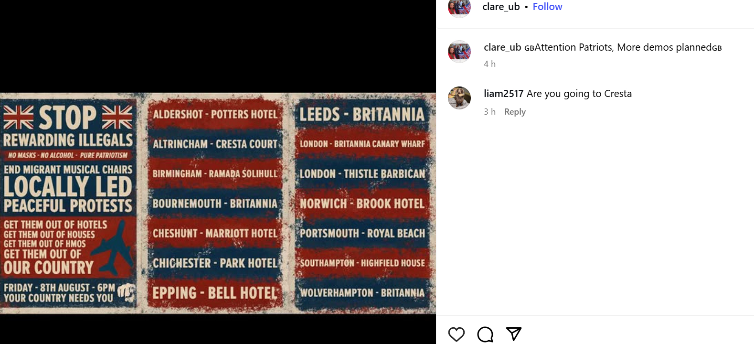This screenshot has height=344, width=754.
Task: Click the Union Jack left of STOP
Action: click(x=18, y=117)
